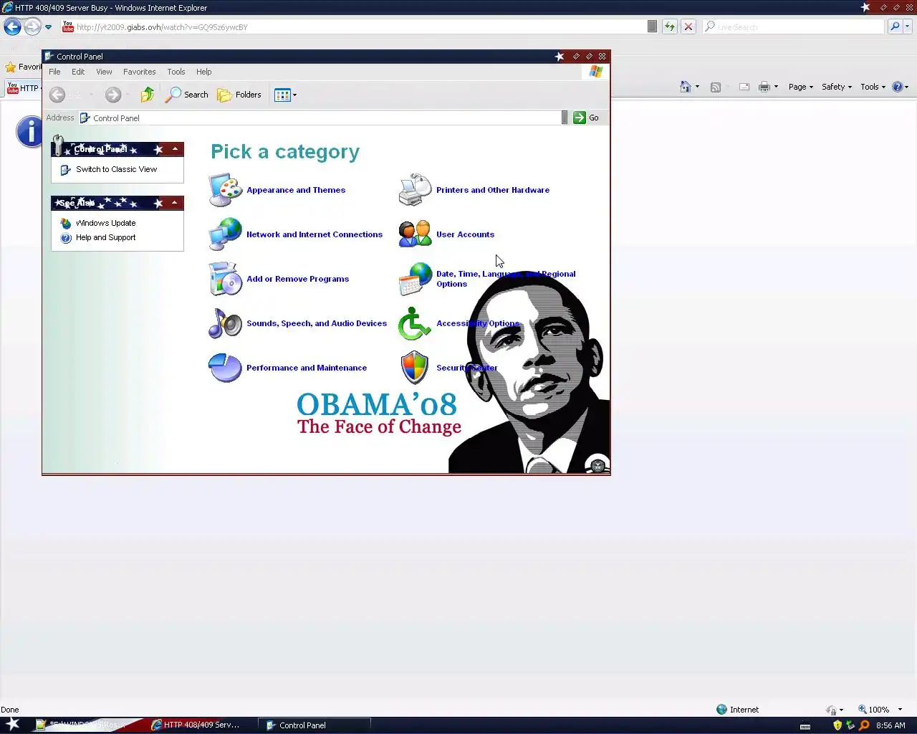Screen dimensions: 917x734
Task: Click the IE Help question mark icon
Action: point(898,87)
